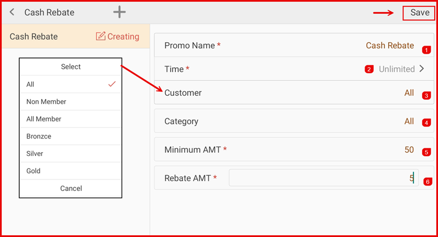
Task: Click red number 6 annotation badge
Action: point(428,181)
